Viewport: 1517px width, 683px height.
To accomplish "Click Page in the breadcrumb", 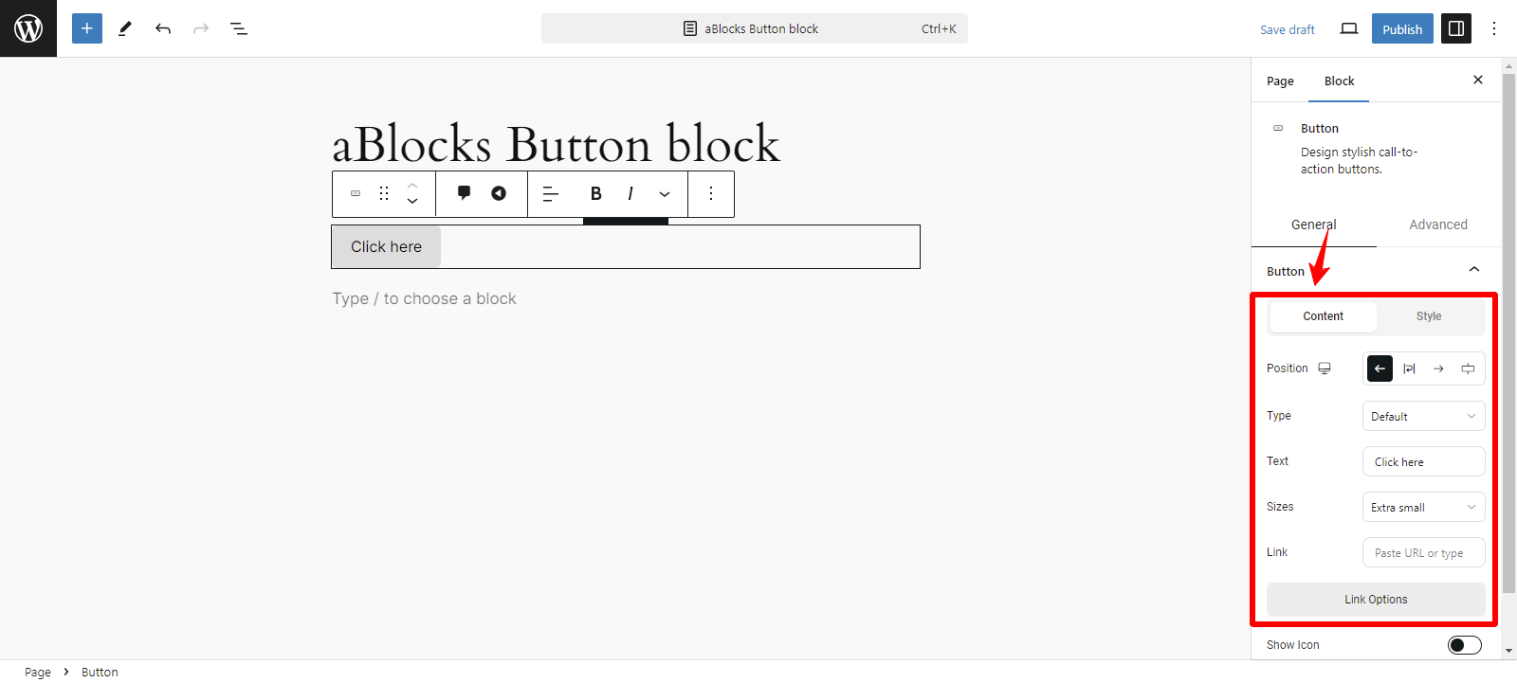I will [38, 672].
